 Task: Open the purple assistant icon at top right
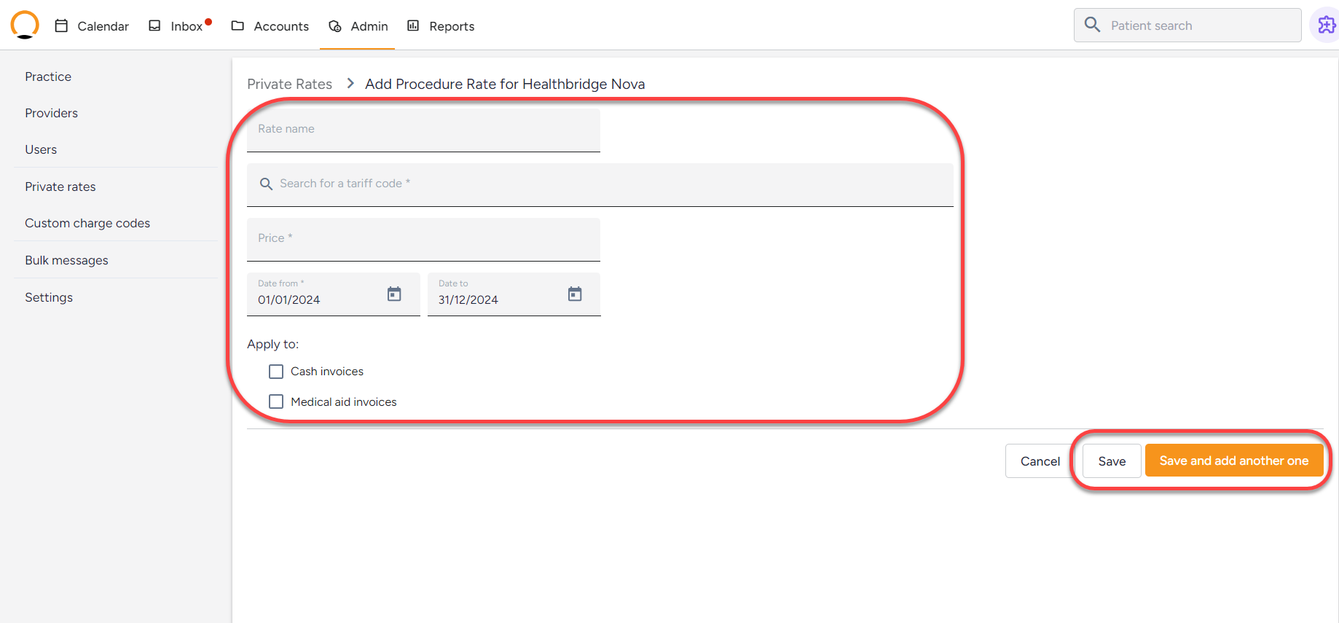1327,26
